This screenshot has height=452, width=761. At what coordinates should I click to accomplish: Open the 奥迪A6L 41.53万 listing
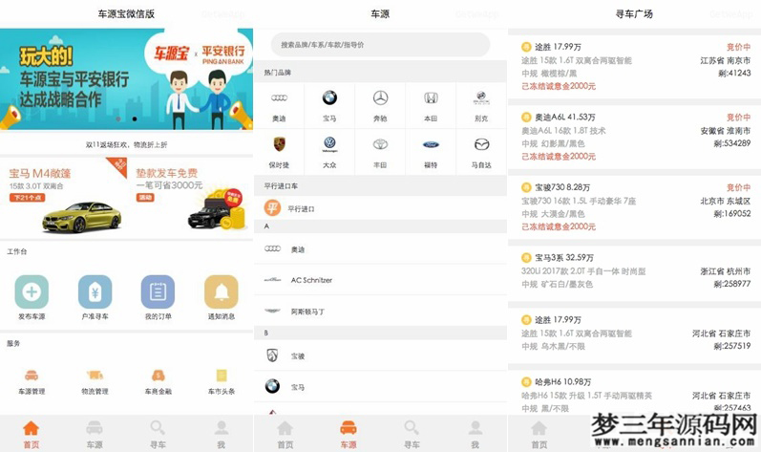tap(634, 137)
